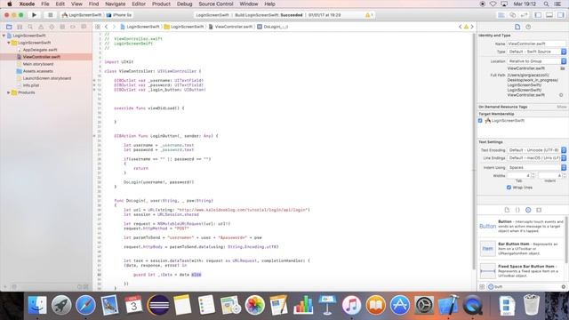
Task: Open Safari from the Dock
Action: click(x=85, y=305)
